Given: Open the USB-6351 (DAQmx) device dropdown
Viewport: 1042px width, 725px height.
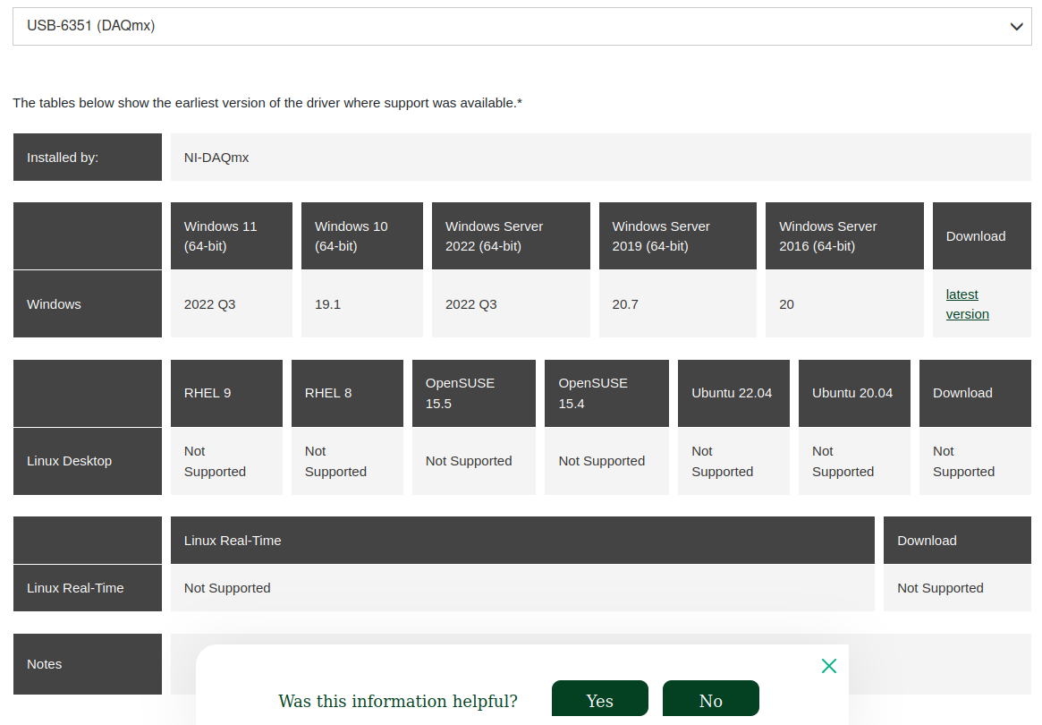Looking at the screenshot, I should (521, 27).
